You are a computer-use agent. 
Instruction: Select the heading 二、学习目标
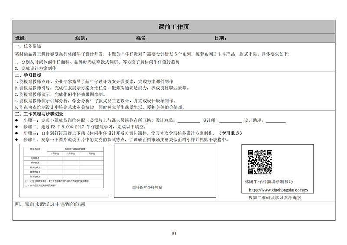pyautogui.click(x=28, y=75)
